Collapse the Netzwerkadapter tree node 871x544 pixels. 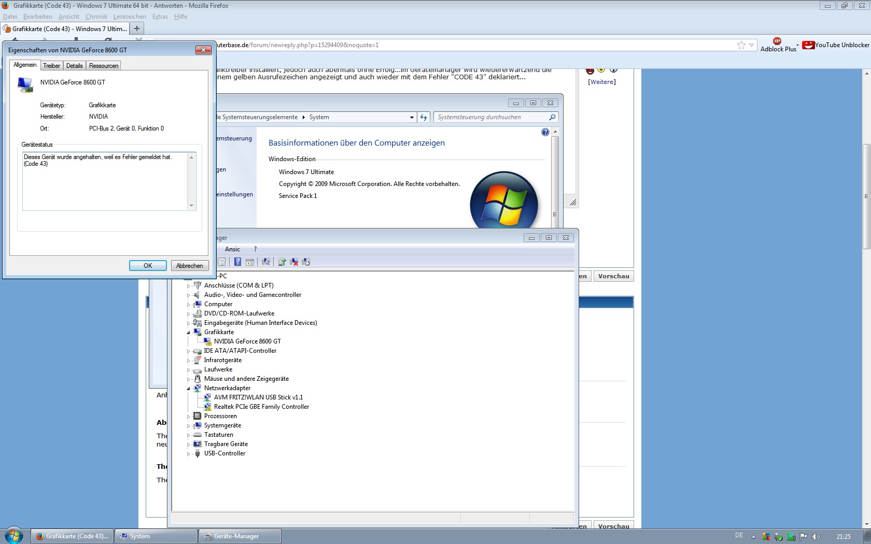[x=188, y=389]
